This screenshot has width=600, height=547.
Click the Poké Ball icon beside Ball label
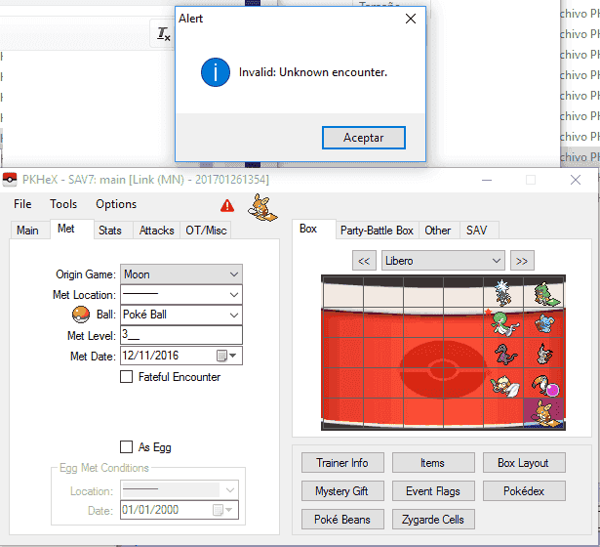[x=81, y=315]
